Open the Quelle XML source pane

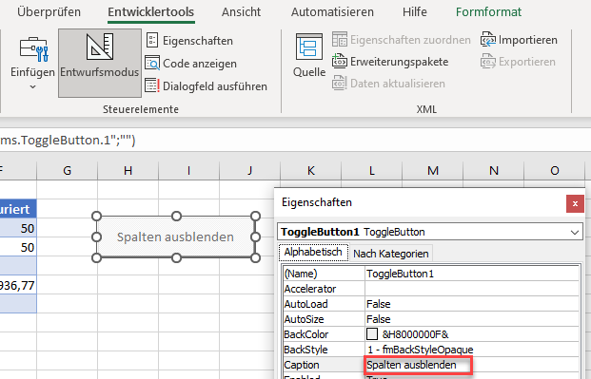tap(309, 55)
